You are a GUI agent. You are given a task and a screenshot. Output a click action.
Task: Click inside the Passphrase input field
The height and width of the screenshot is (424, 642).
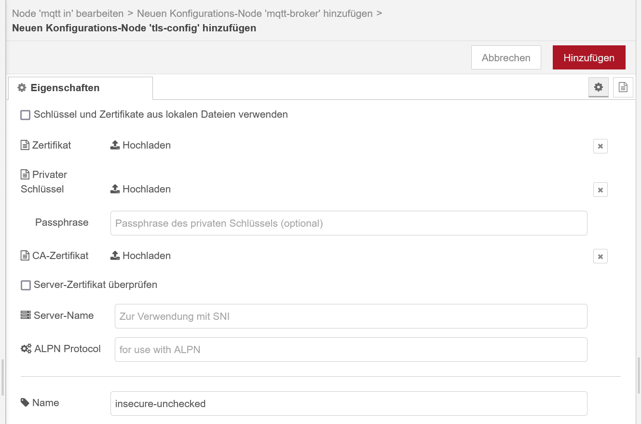[348, 223]
